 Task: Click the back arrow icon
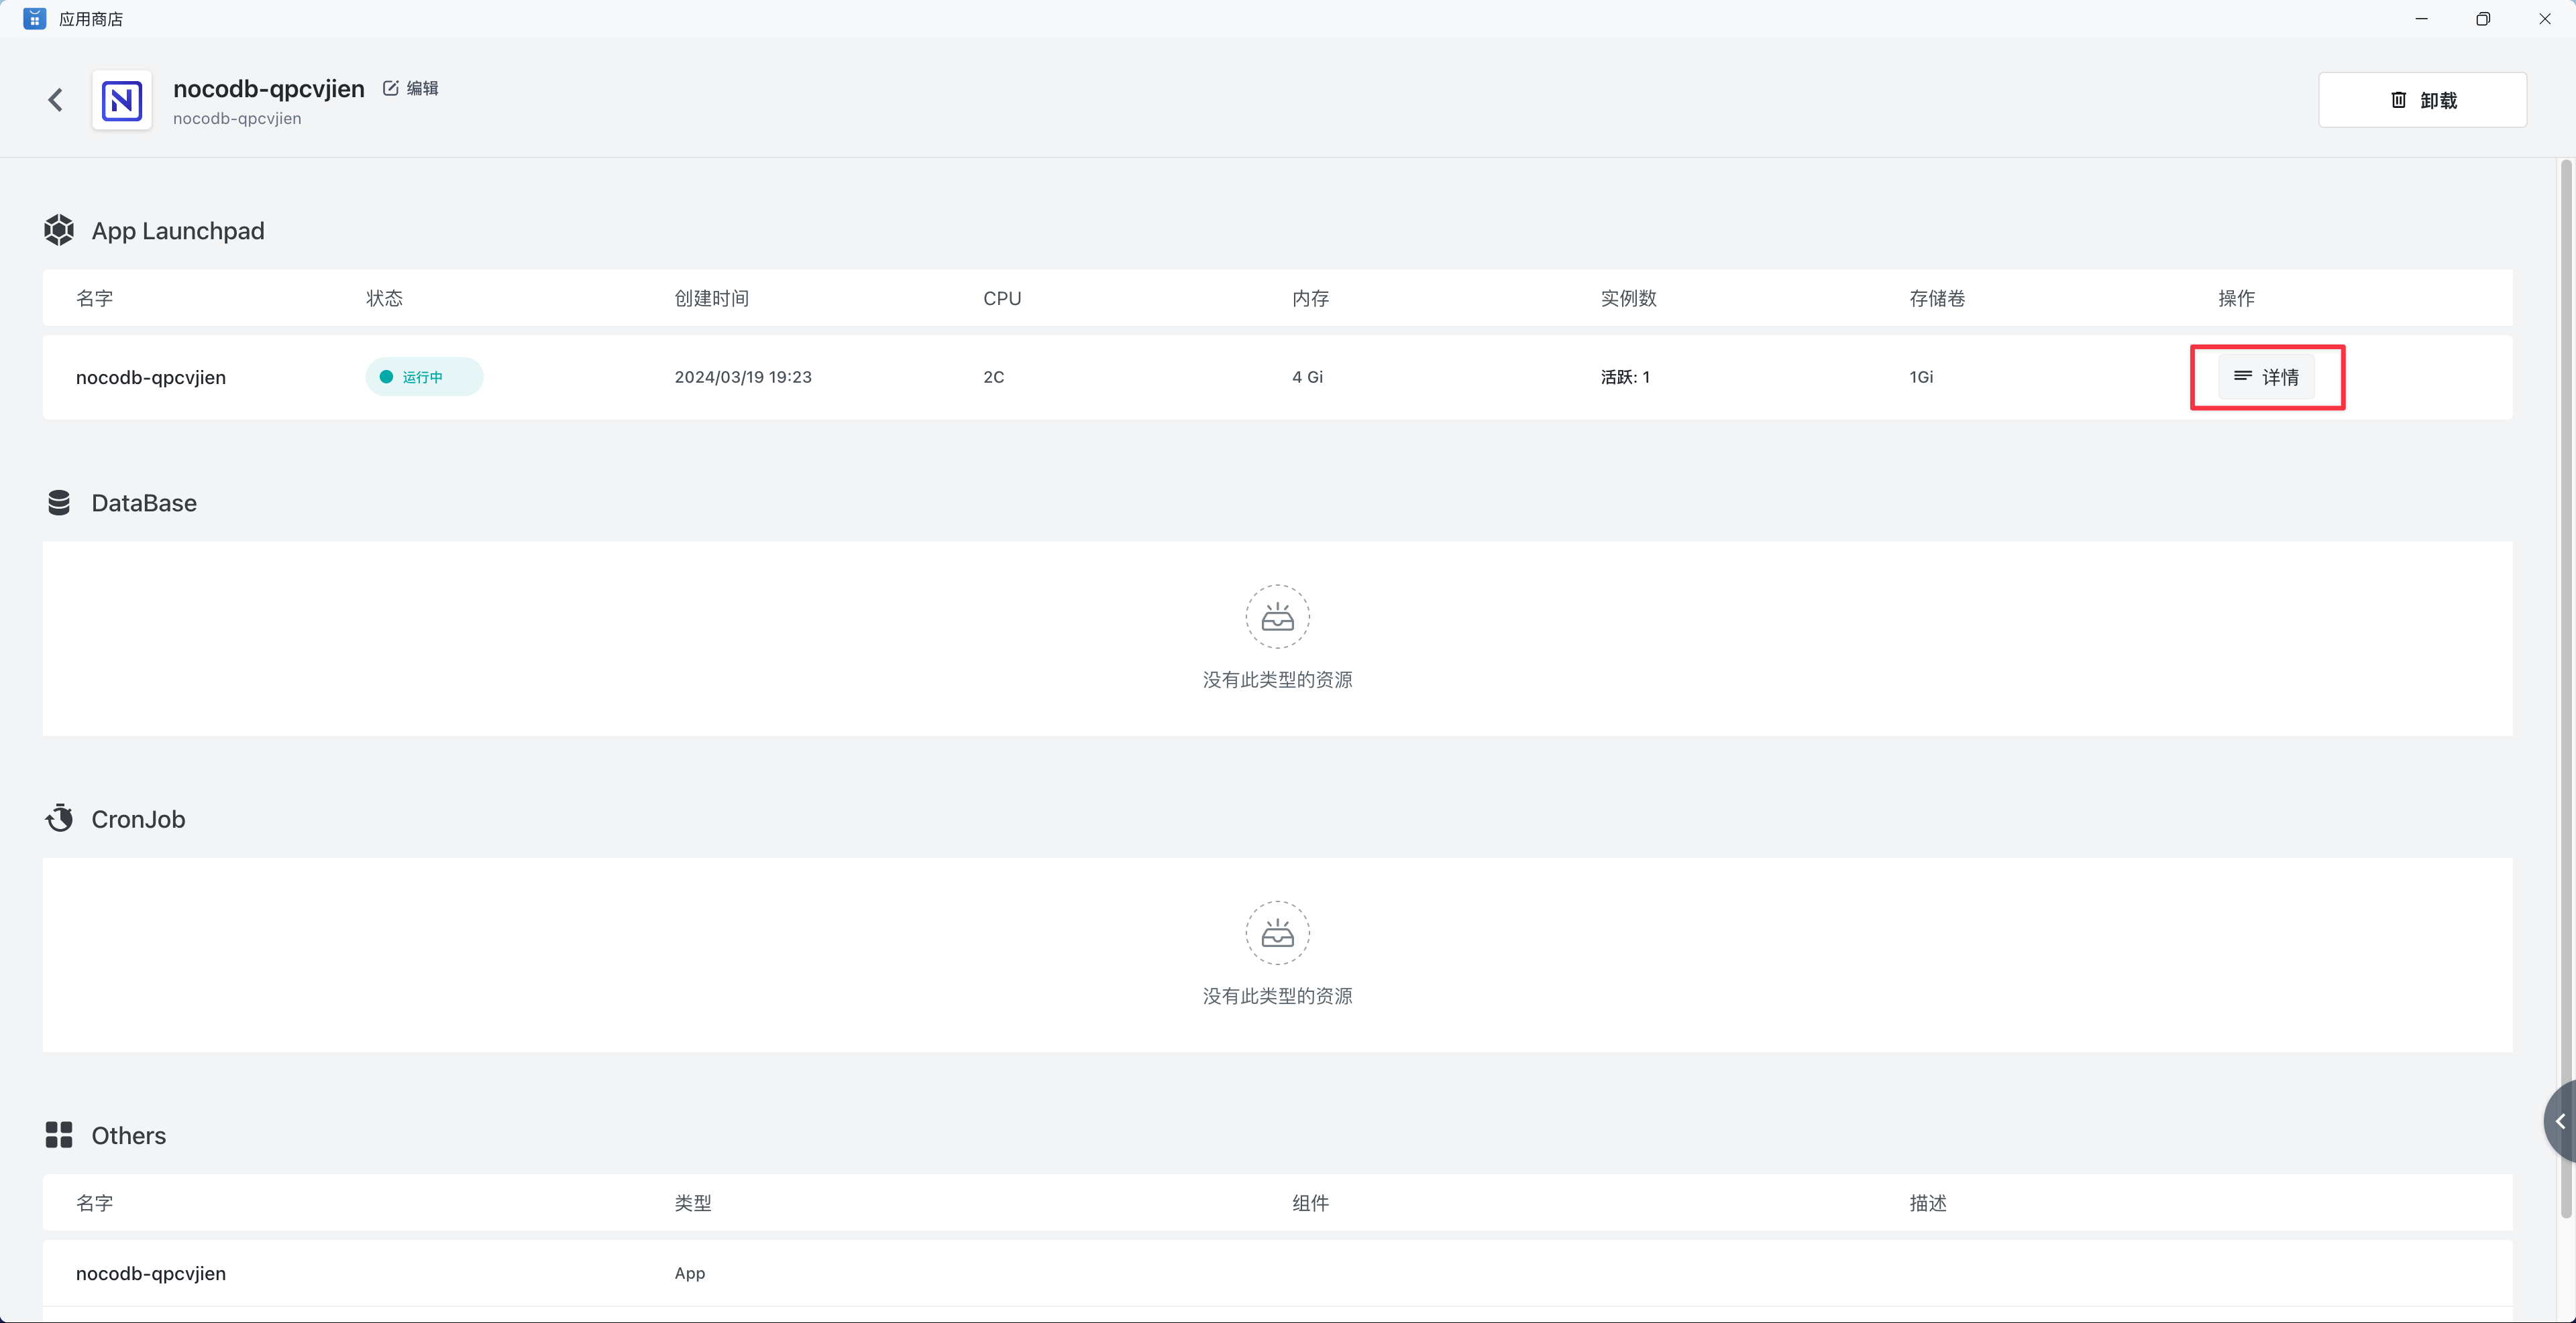pyautogui.click(x=56, y=100)
